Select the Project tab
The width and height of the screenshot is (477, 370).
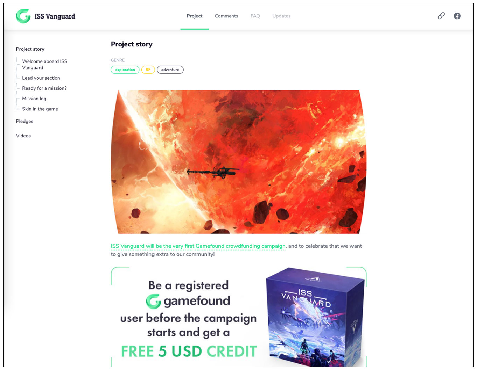(x=194, y=16)
